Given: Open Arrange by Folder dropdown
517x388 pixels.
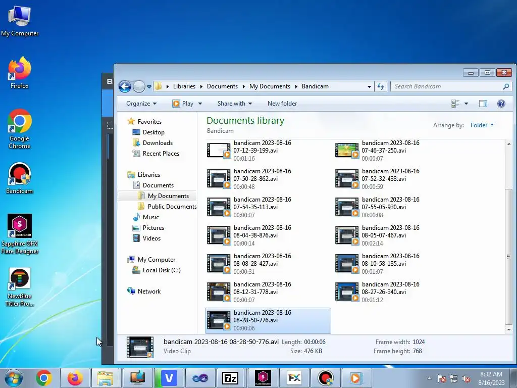Looking at the screenshot, I should coord(482,125).
